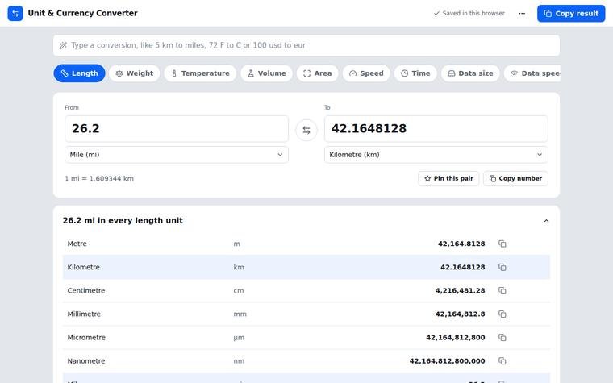The image size is (613, 383).
Task: Click the value 4,216,481.28
Action: point(460,291)
